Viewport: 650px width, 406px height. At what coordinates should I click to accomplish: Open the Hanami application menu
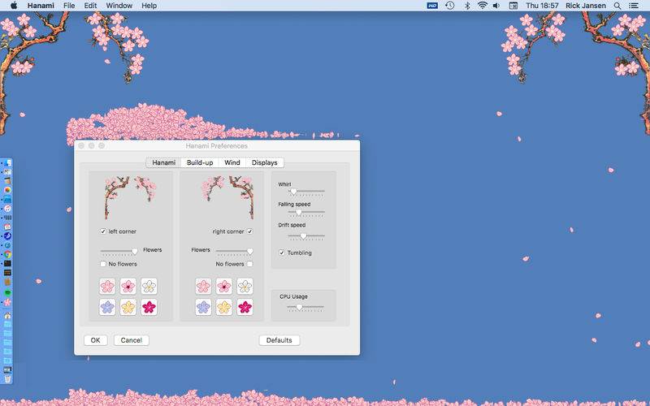tap(41, 6)
